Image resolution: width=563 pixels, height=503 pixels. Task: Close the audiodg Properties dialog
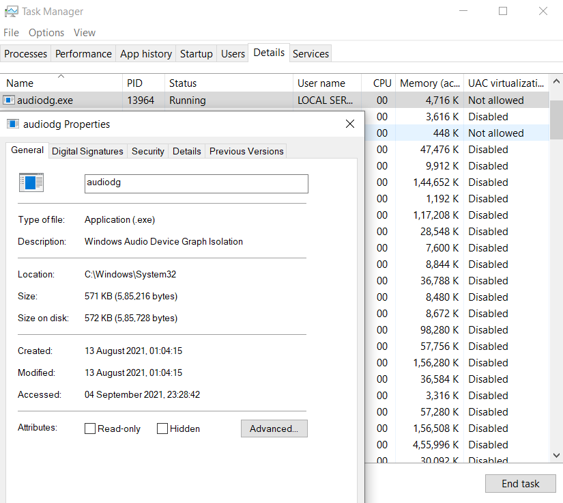pos(350,124)
